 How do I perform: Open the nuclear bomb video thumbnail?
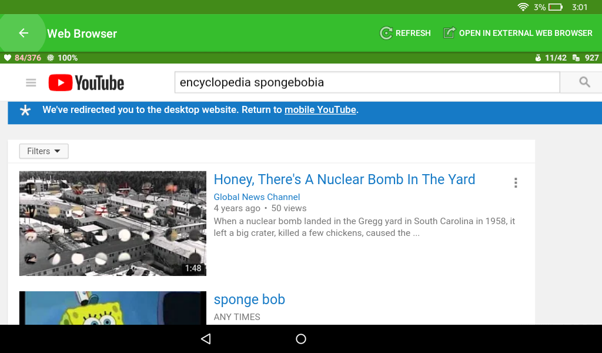pyautogui.click(x=113, y=224)
